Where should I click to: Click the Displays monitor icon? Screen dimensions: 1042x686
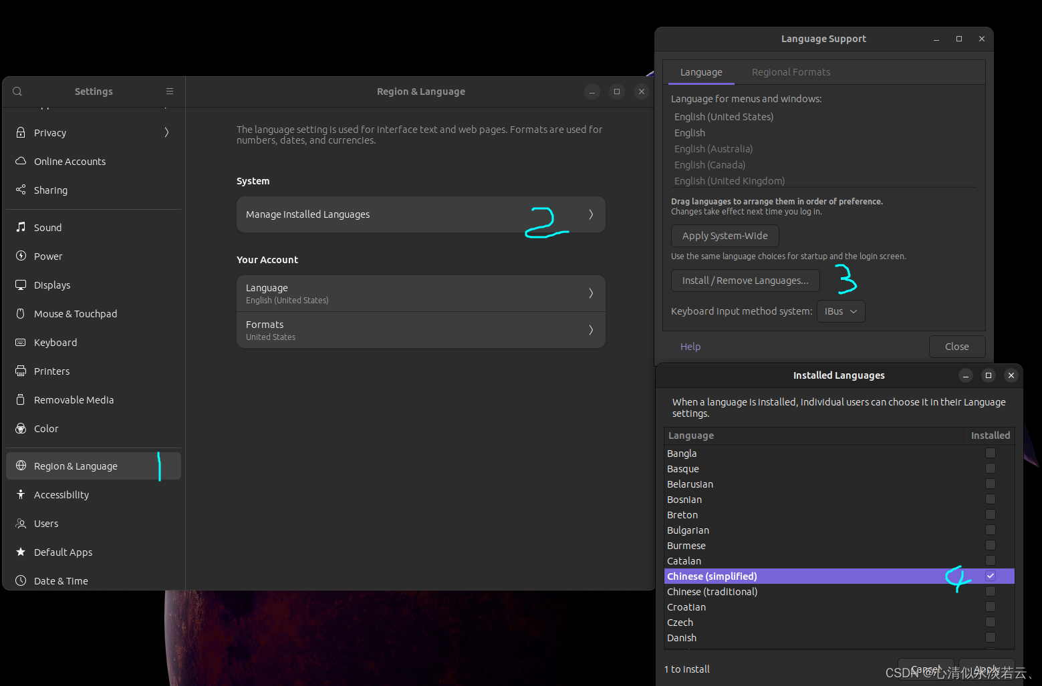pyautogui.click(x=21, y=285)
